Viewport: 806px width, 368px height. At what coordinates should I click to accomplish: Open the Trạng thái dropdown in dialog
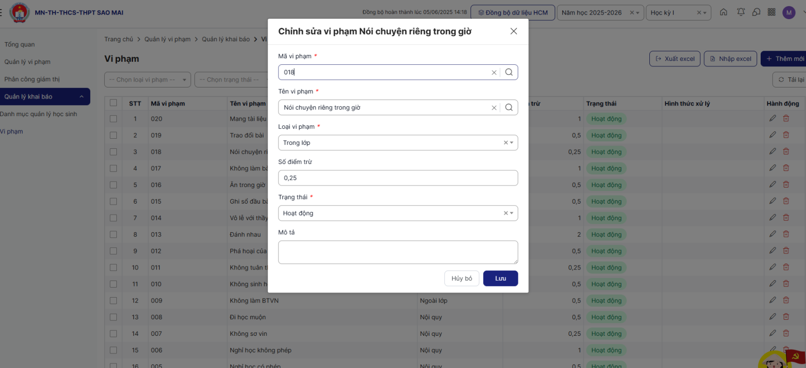coord(511,213)
